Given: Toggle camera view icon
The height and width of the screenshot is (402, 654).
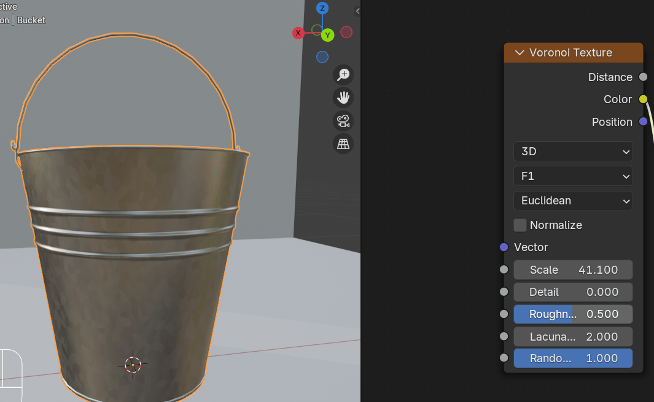Looking at the screenshot, I should point(343,121).
